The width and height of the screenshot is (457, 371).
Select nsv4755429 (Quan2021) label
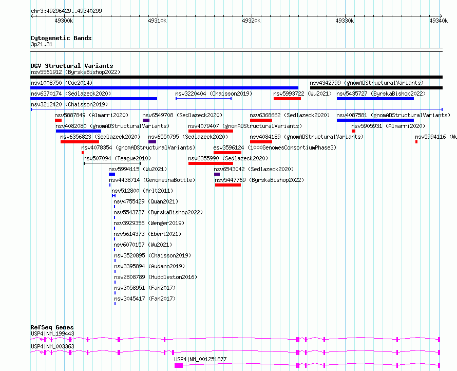pos(146,201)
